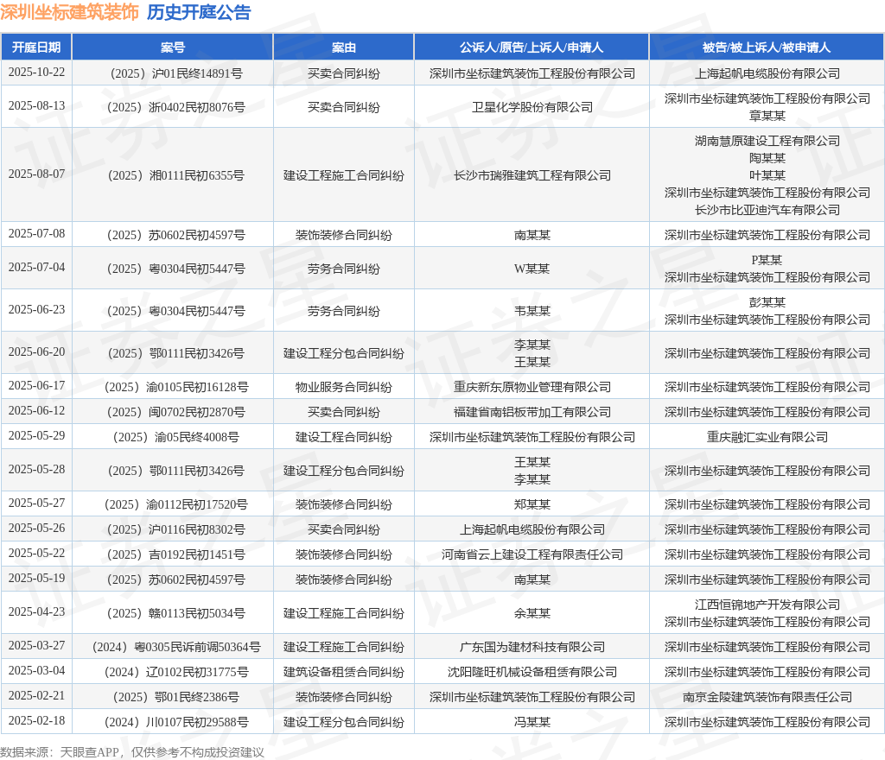Select the date cell 2025-05-22
This screenshot has width=885, height=760.
point(36,553)
